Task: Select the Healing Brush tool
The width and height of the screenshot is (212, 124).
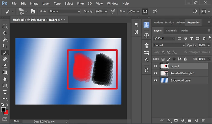Action: [5, 59]
